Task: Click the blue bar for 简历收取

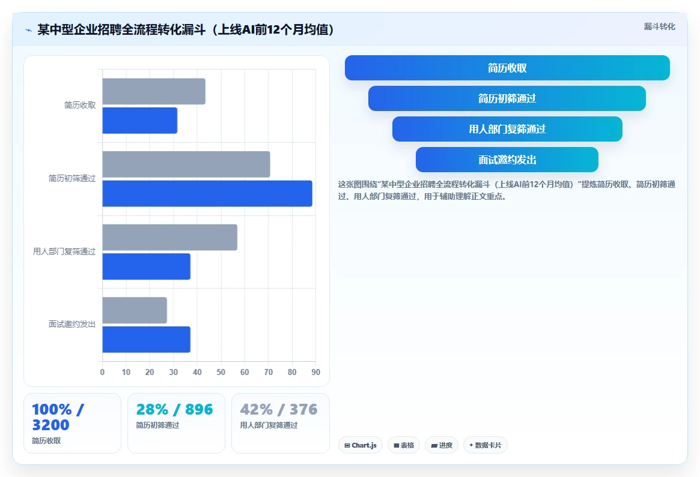Action: (x=140, y=121)
